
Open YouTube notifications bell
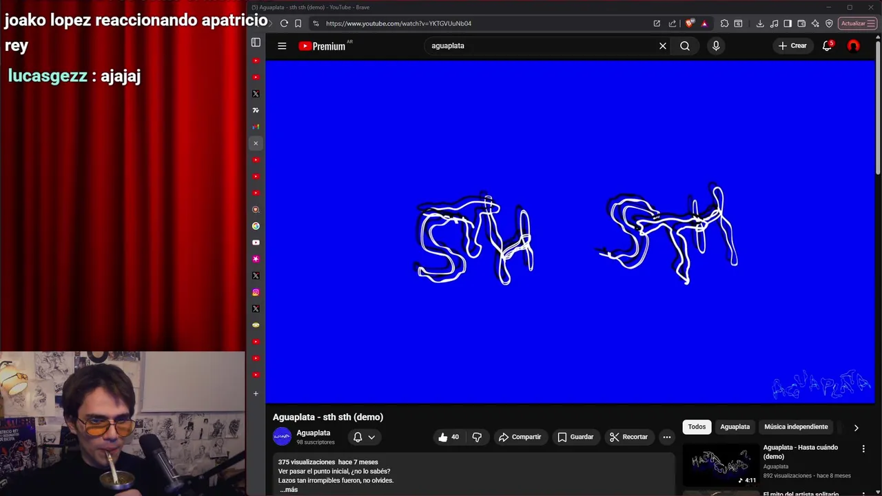point(827,45)
